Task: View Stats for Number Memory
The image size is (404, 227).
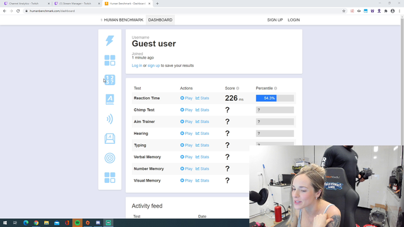Action: click(x=202, y=169)
